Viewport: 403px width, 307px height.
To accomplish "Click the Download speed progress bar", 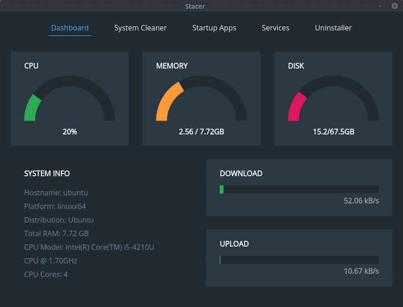I will [299, 189].
